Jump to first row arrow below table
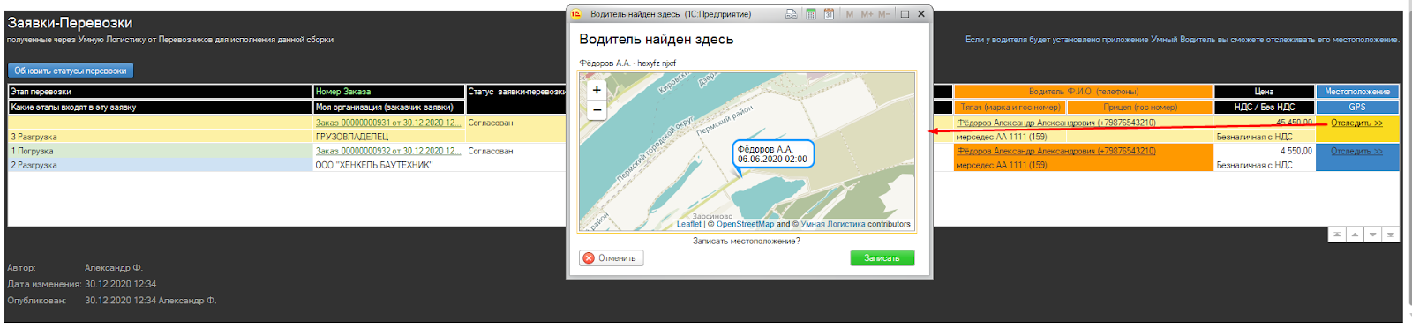Screen dimensions: 1412x328 (1337, 235)
